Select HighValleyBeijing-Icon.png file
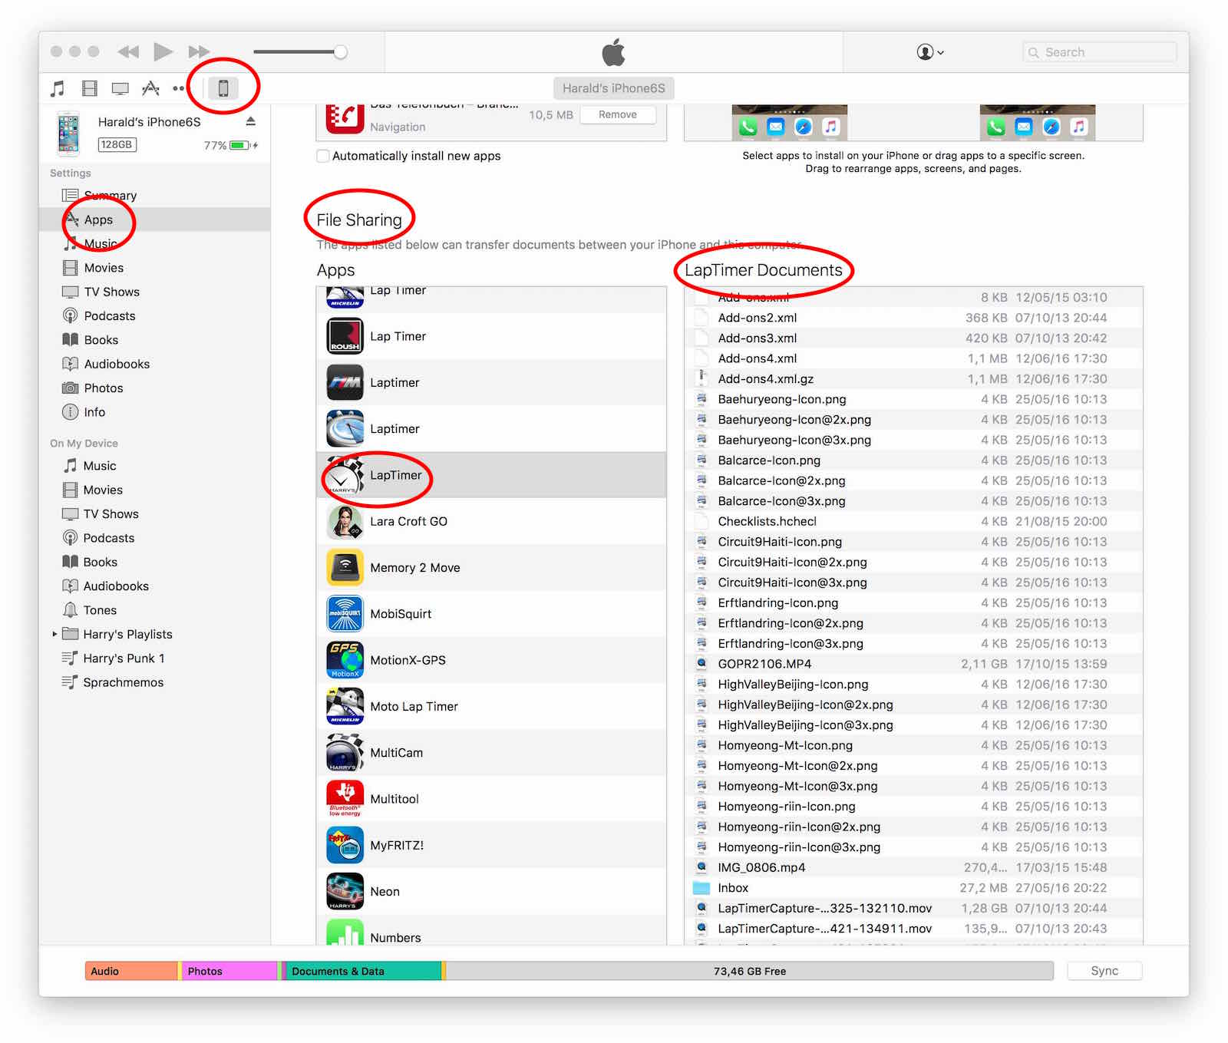Image resolution: width=1228 pixels, height=1043 pixels. [x=913, y=685]
